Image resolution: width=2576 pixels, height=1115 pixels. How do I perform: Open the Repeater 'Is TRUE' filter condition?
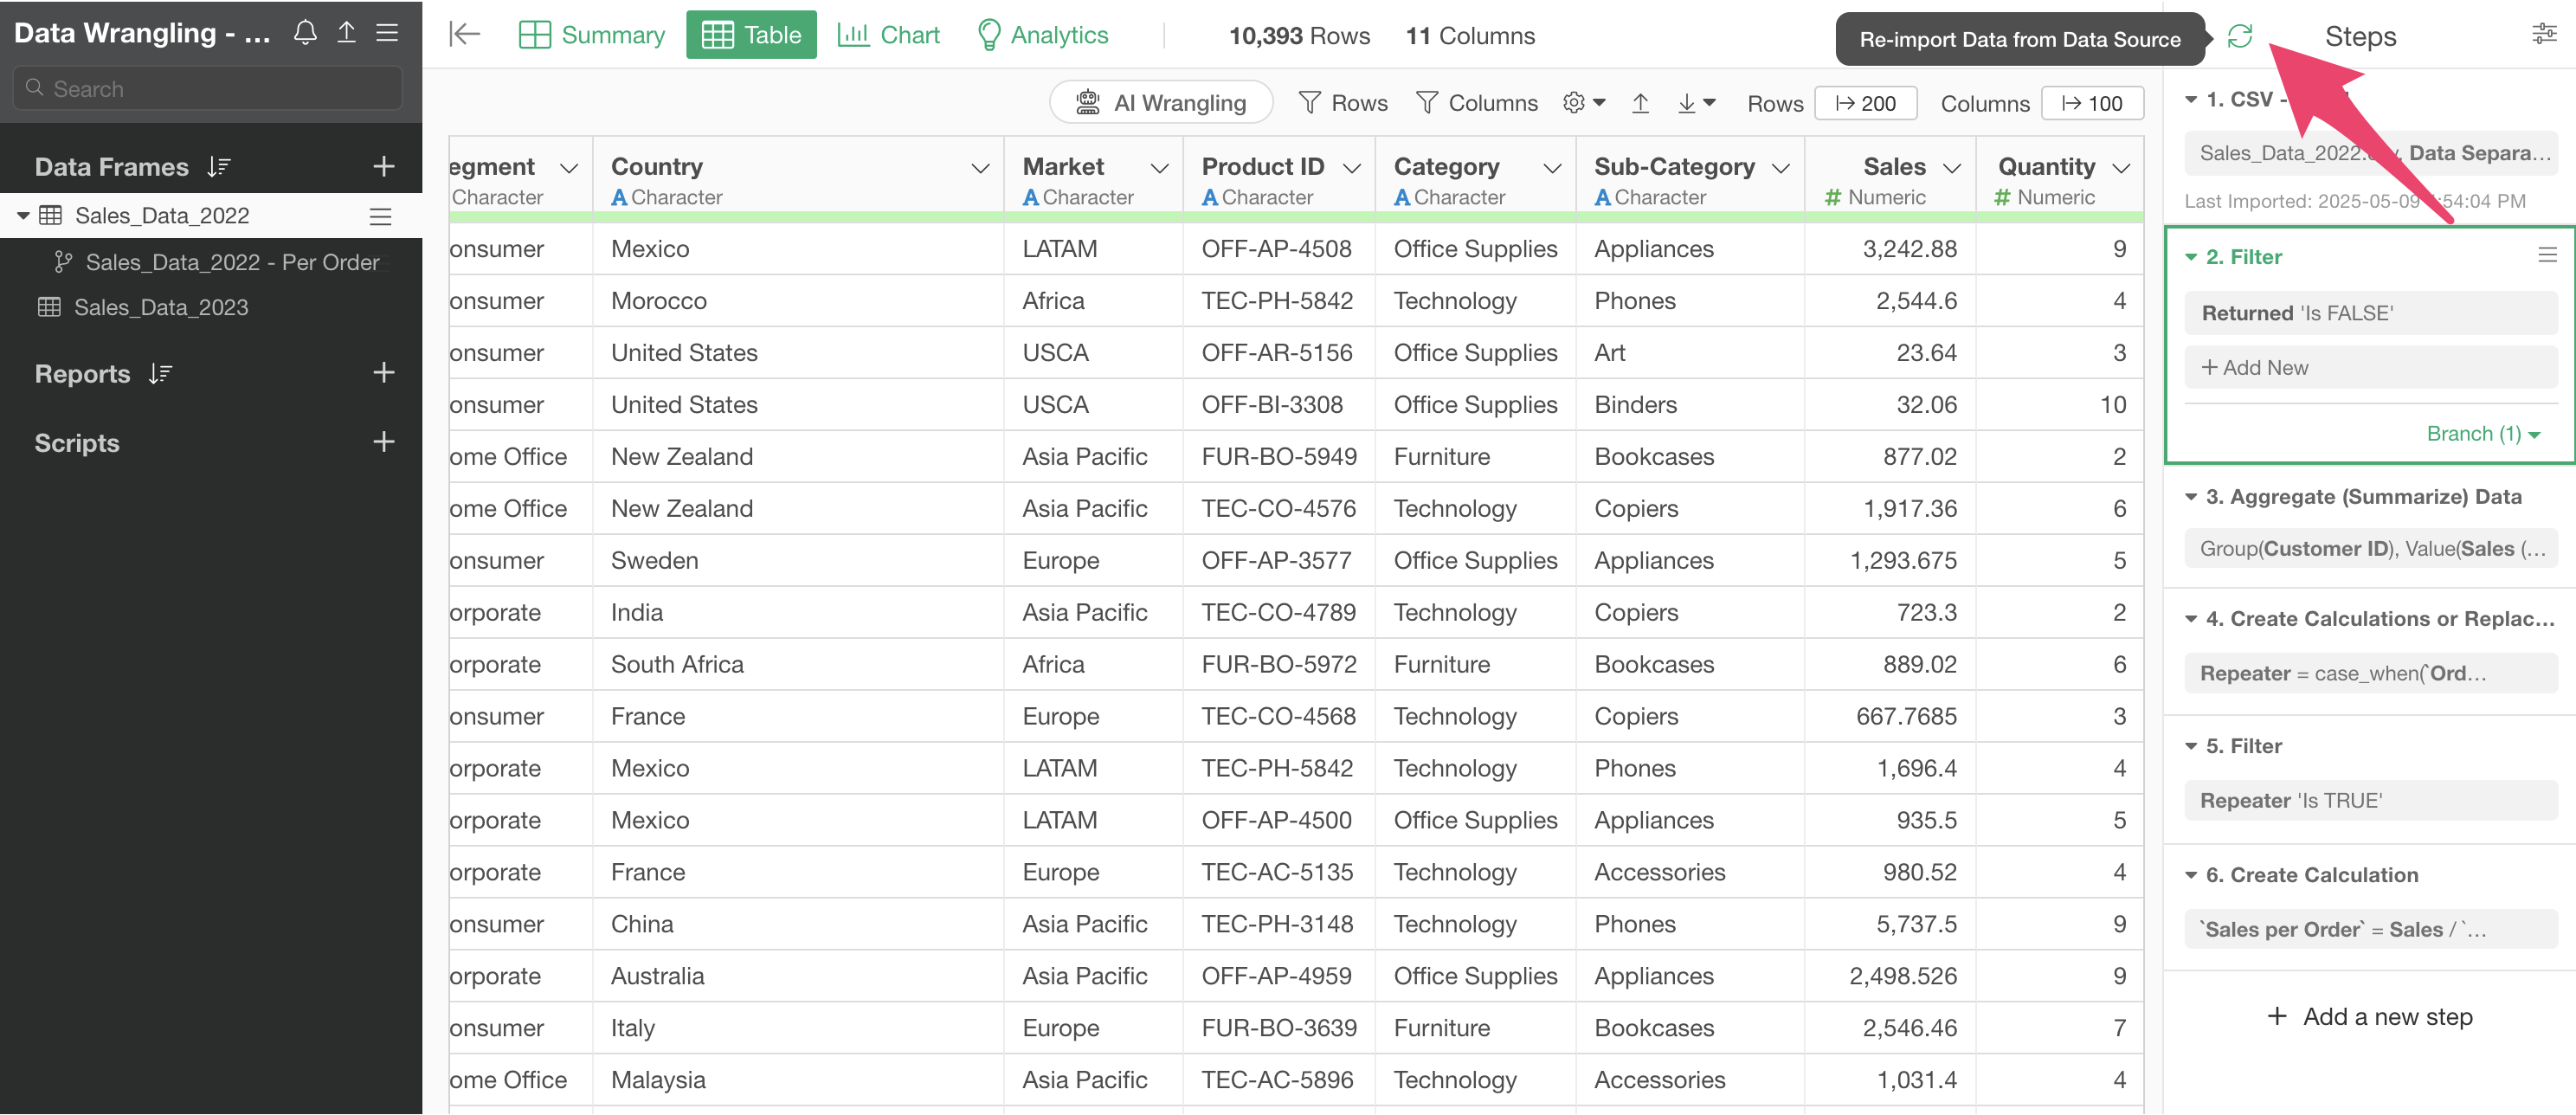2370,801
